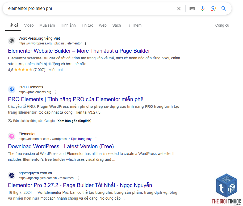Open 'PRO Elements | Tính năng PRO của Elementor miễn phí!'
Viewport: 243px width, 206px height.
(x=76, y=99)
